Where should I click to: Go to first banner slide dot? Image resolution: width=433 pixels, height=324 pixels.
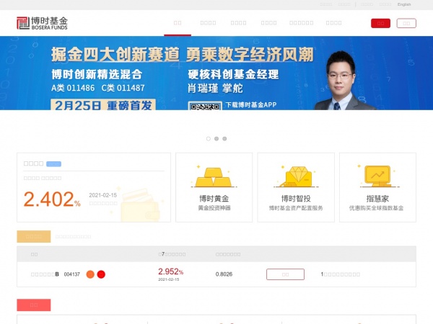click(209, 138)
